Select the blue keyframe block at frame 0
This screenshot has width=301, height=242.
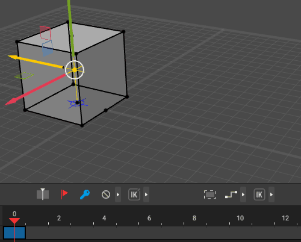pyautogui.click(x=14, y=232)
